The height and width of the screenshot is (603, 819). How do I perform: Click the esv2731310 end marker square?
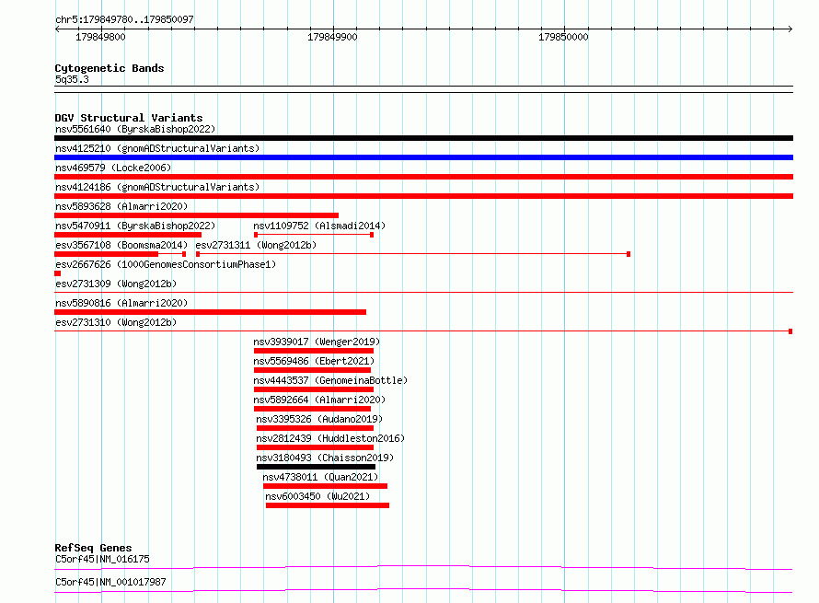click(790, 331)
